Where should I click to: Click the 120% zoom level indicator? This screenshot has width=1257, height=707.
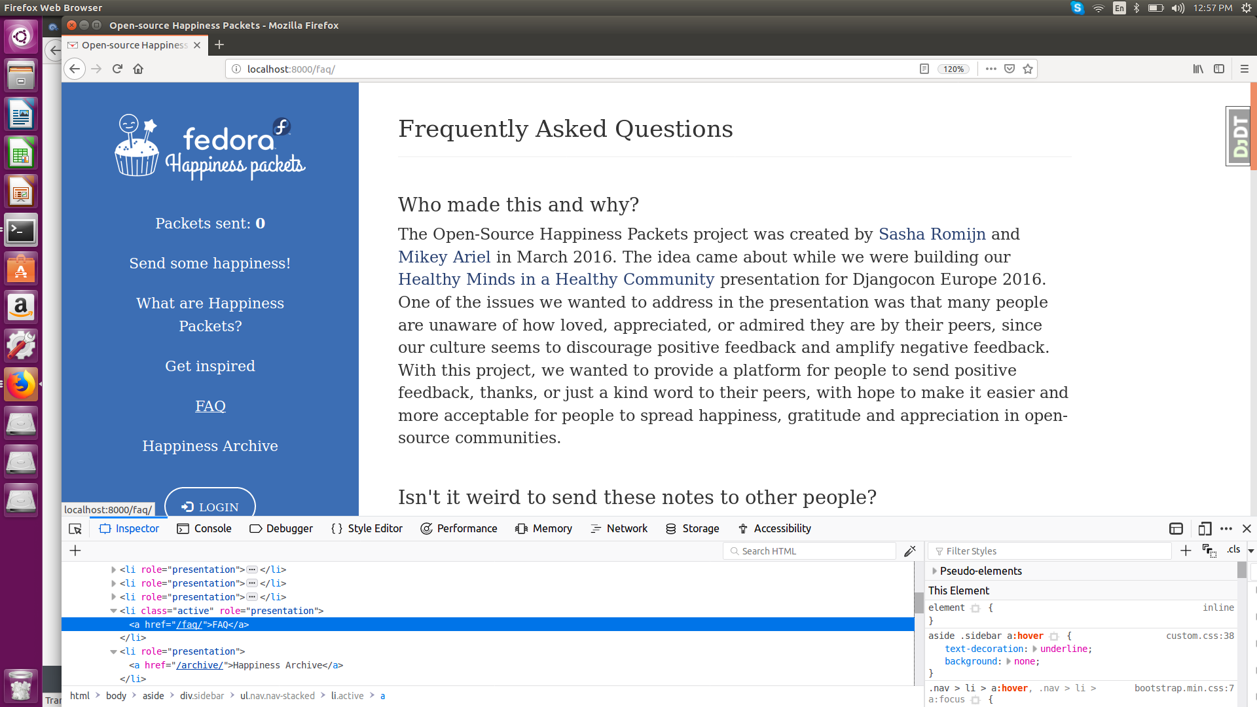pyautogui.click(x=953, y=69)
